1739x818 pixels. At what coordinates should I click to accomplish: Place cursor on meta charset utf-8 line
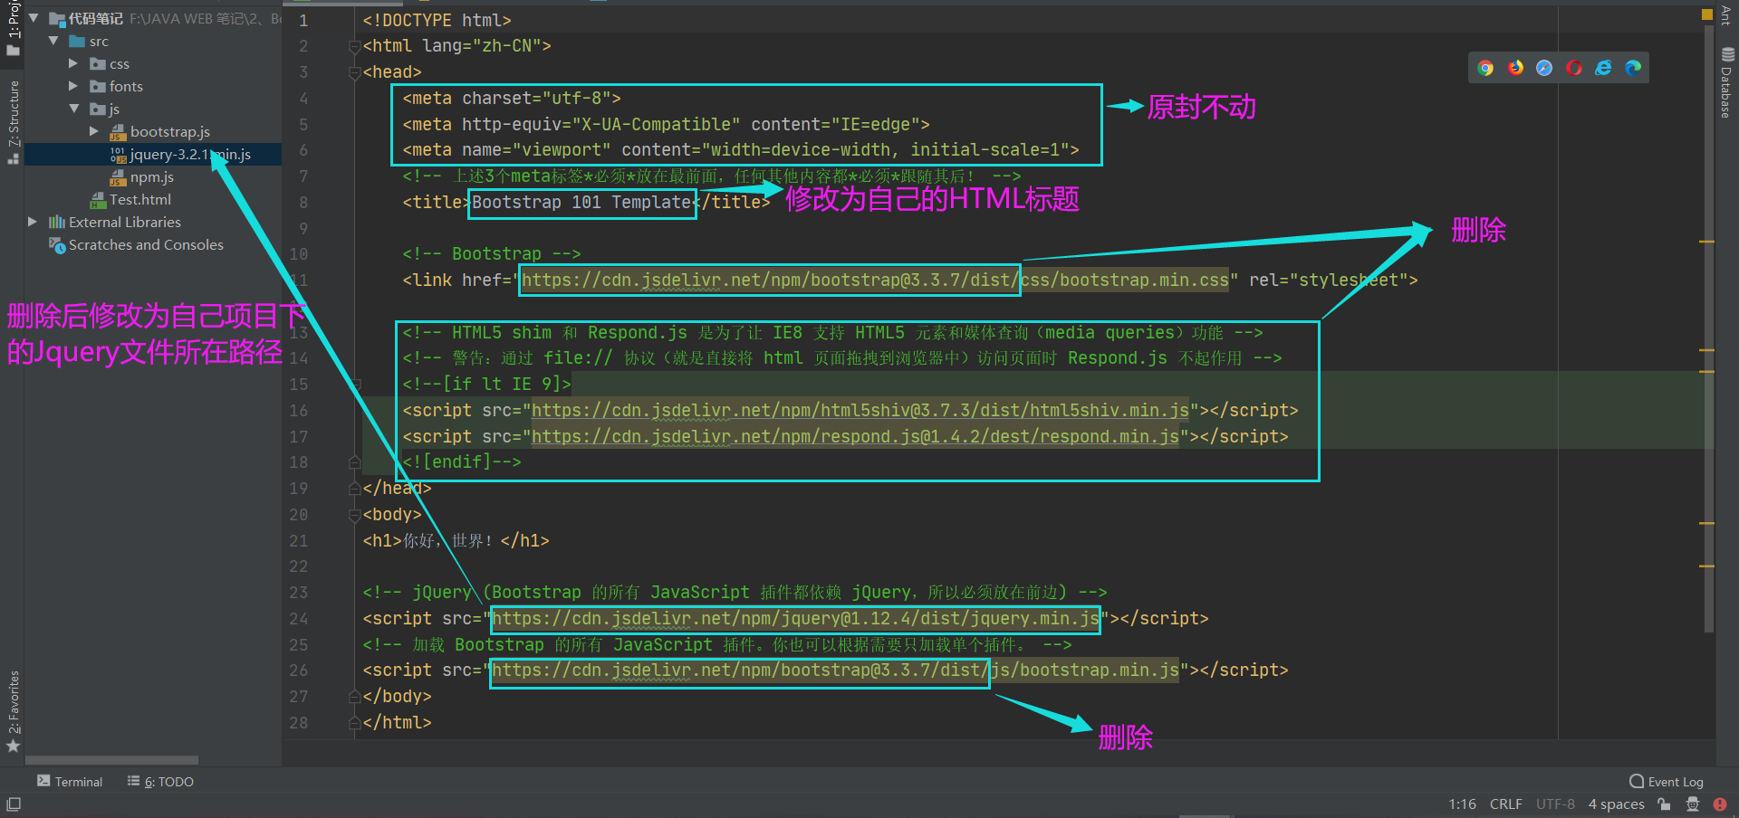[512, 99]
